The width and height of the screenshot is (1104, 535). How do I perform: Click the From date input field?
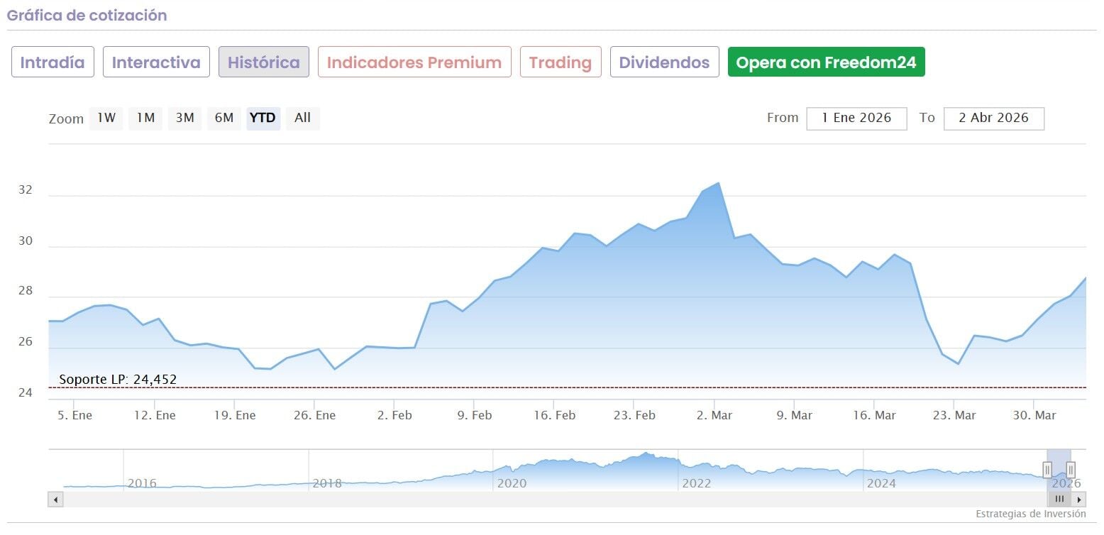pos(856,118)
